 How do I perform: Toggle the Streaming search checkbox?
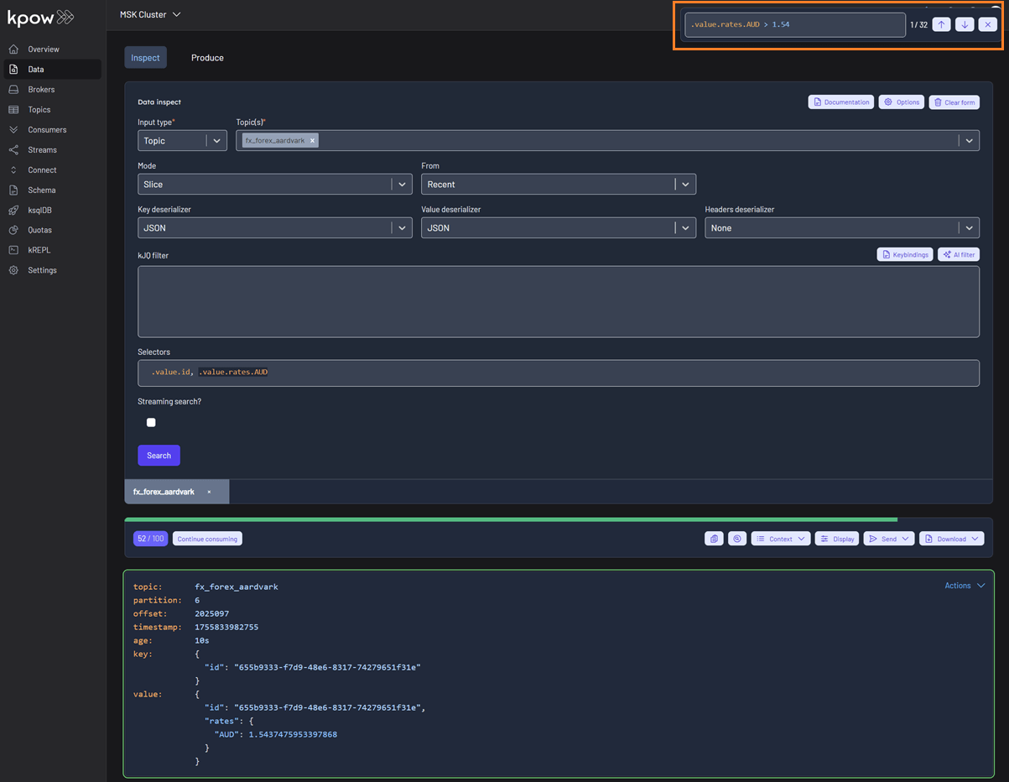pos(151,423)
